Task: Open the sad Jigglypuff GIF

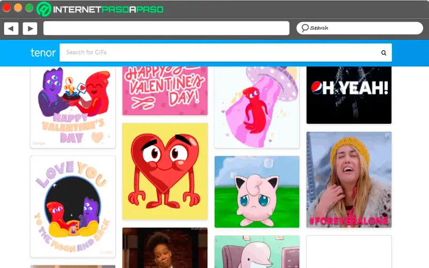Action: [257, 192]
